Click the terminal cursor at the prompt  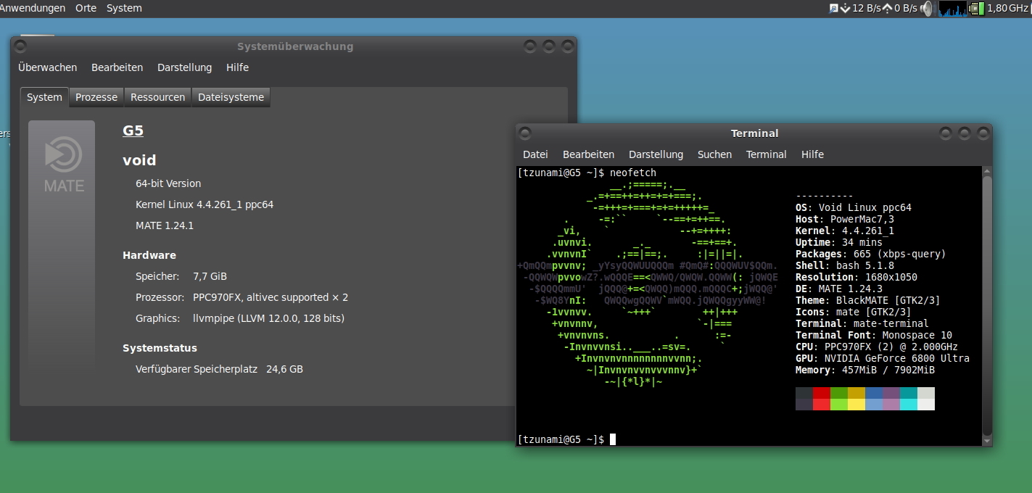(613, 439)
